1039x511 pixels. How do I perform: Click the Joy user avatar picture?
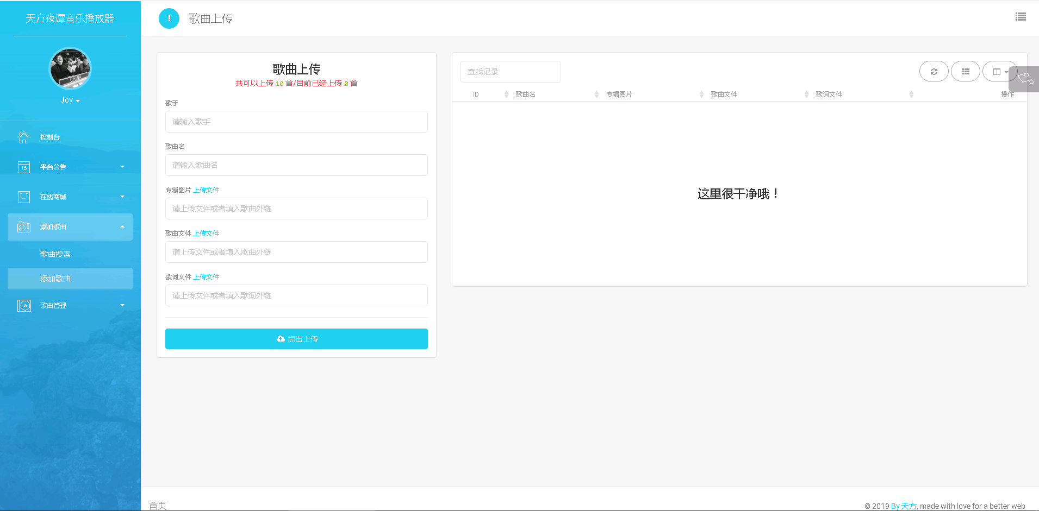[x=70, y=68]
